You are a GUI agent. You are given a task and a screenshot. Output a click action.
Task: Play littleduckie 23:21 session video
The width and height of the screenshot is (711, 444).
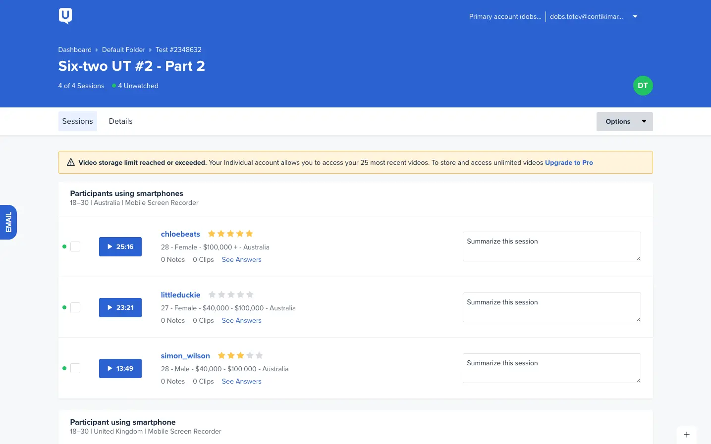tap(120, 307)
